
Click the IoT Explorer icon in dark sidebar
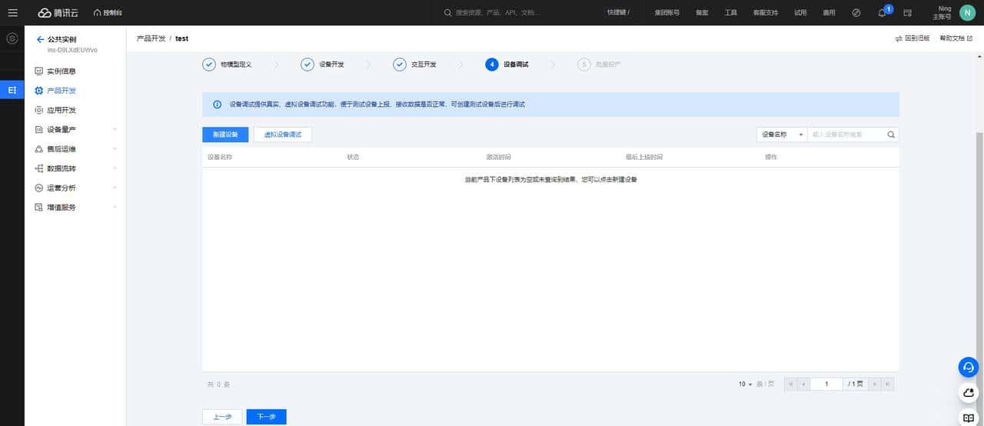(x=12, y=38)
